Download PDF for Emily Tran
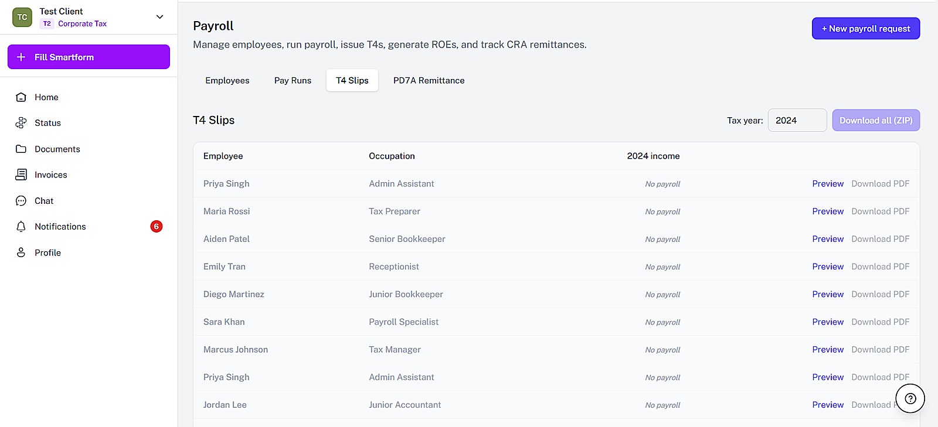The height and width of the screenshot is (427, 938). coord(881,267)
